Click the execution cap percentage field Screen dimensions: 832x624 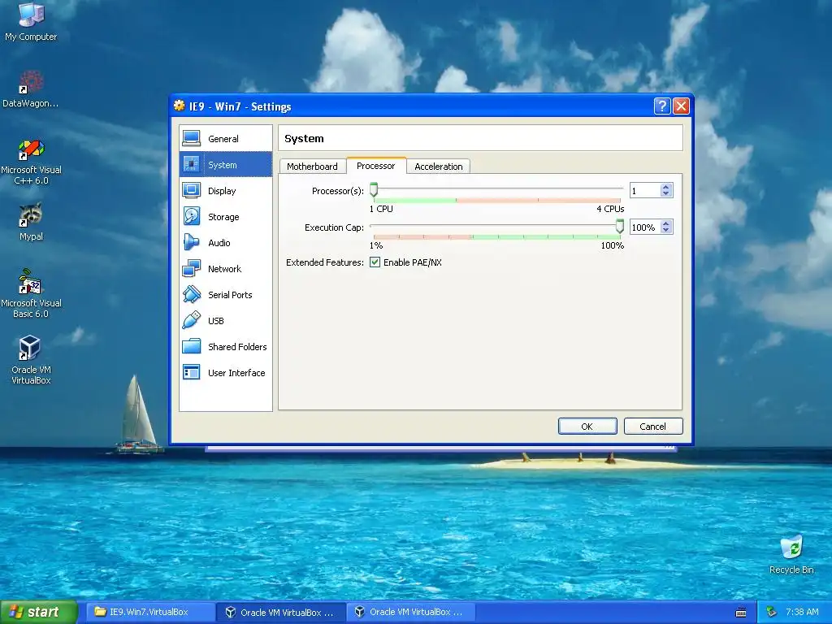[645, 227]
